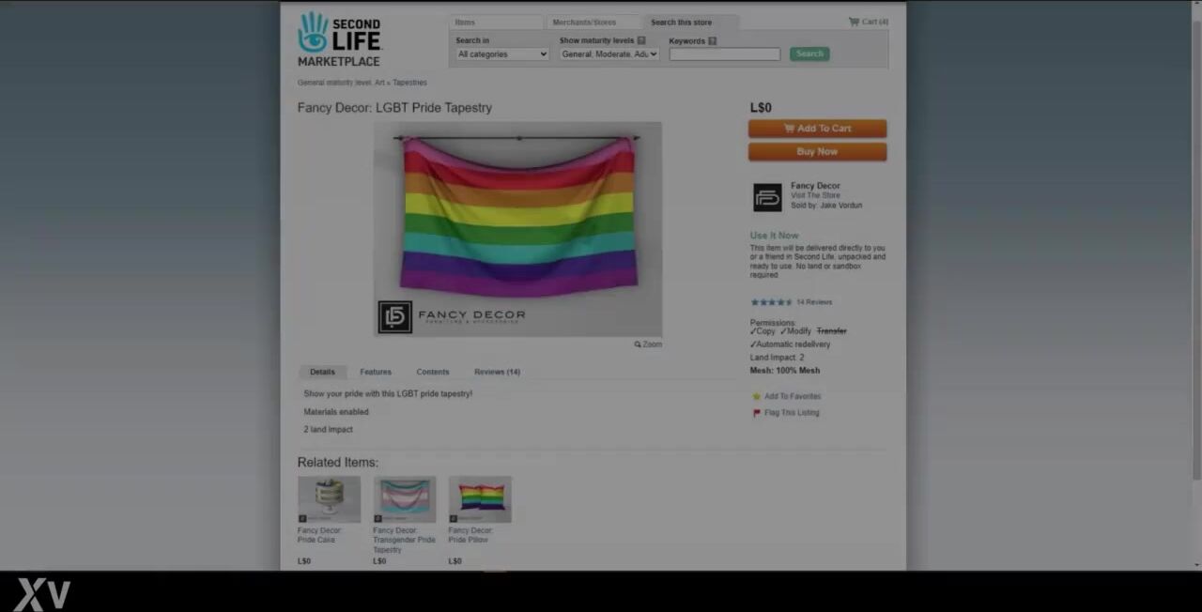Screen dimensions: 1202x612
Task: Open the shopping cart icon
Action: click(854, 22)
